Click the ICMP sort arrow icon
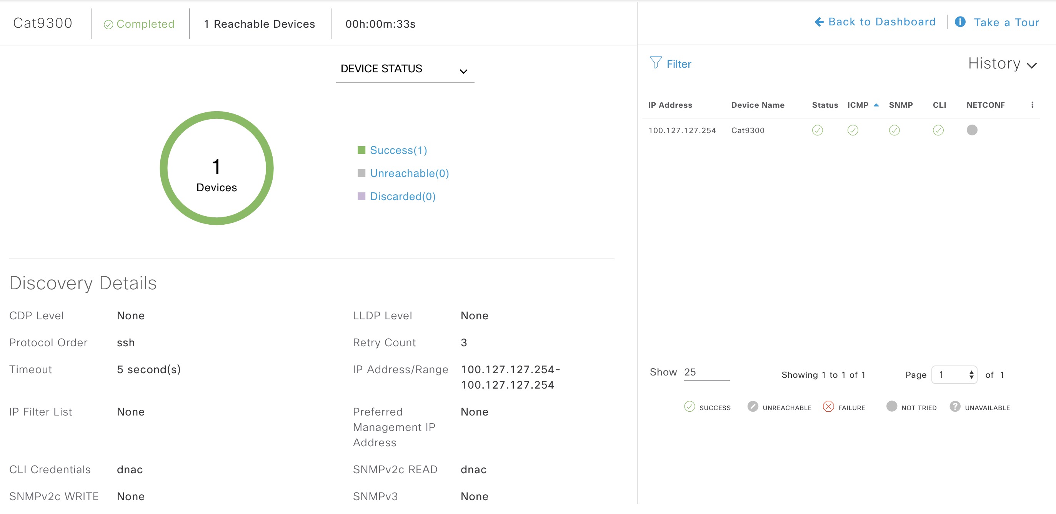This screenshot has height=514, width=1056. click(876, 105)
